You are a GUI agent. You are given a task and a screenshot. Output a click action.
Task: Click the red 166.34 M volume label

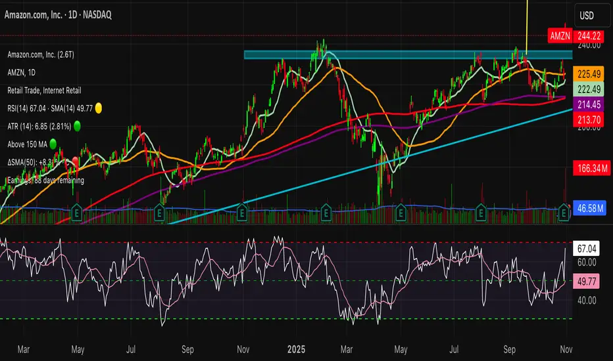[x=592, y=168]
